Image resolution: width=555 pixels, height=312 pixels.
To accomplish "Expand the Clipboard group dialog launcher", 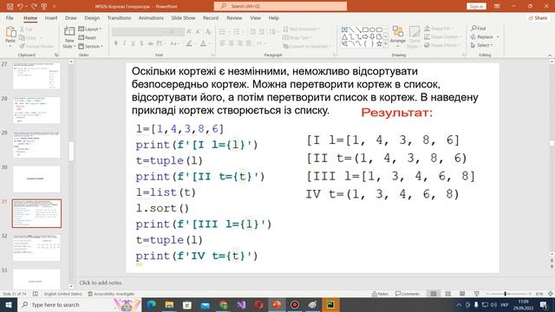I will [56, 55].
